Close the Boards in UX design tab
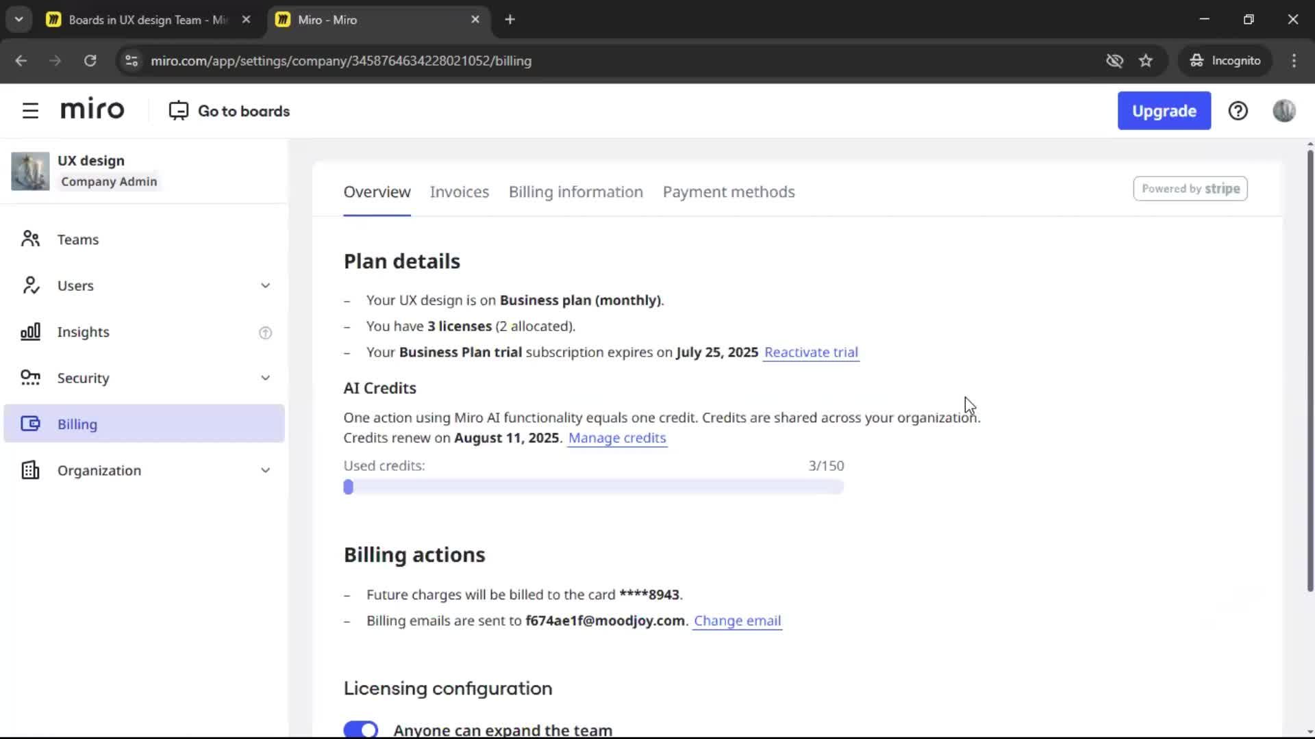1315x739 pixels. coord(246,19)
